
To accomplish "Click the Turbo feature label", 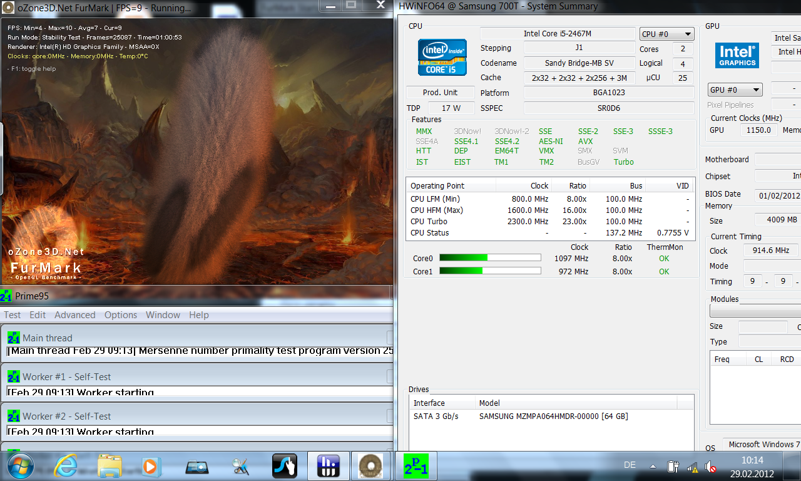I will 623,162.
